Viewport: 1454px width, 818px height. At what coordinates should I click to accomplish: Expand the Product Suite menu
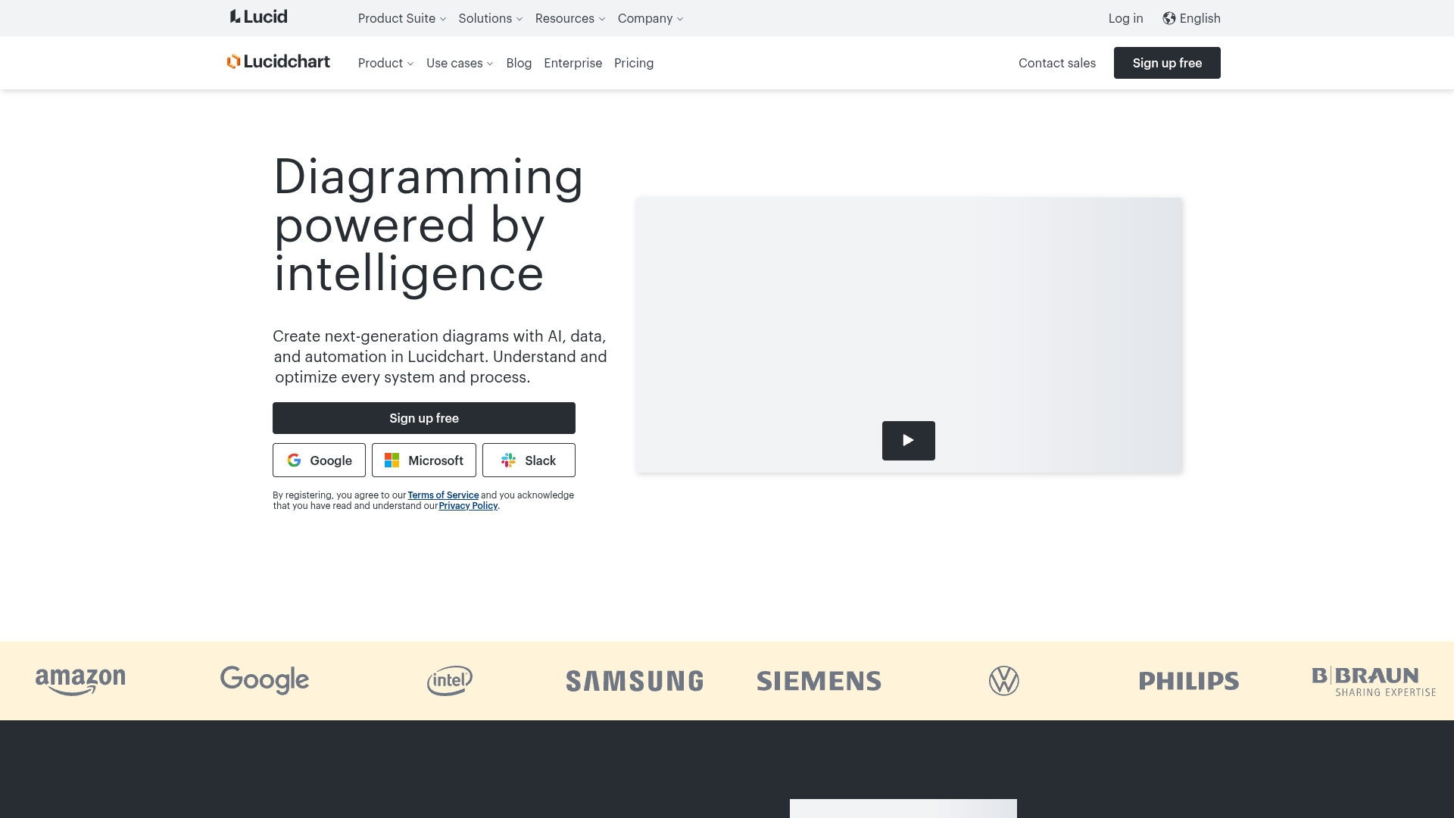tap(402, 18)
